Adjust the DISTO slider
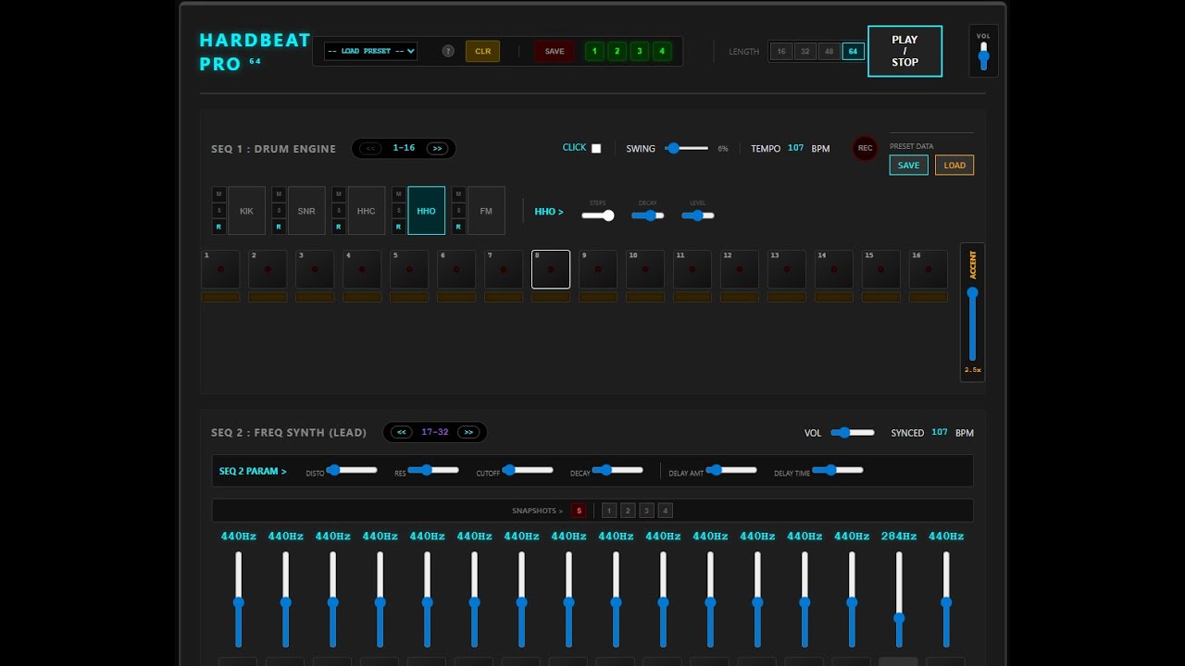1185x666 pixels. pos(352,470)
